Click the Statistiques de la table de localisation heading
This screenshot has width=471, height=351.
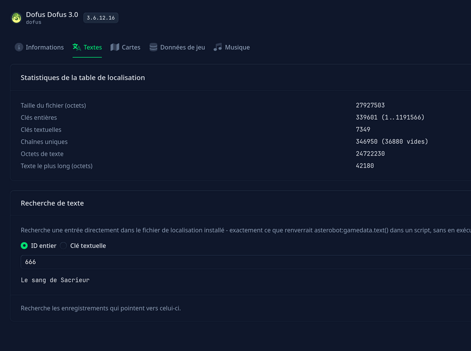[x=83, y=78]
